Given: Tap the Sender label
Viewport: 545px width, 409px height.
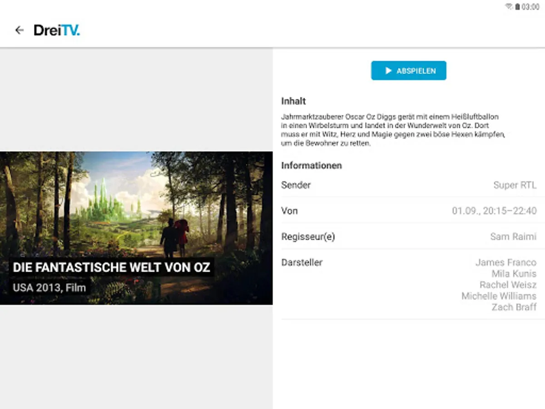Looking at the screenshot, I should (296, 185).
